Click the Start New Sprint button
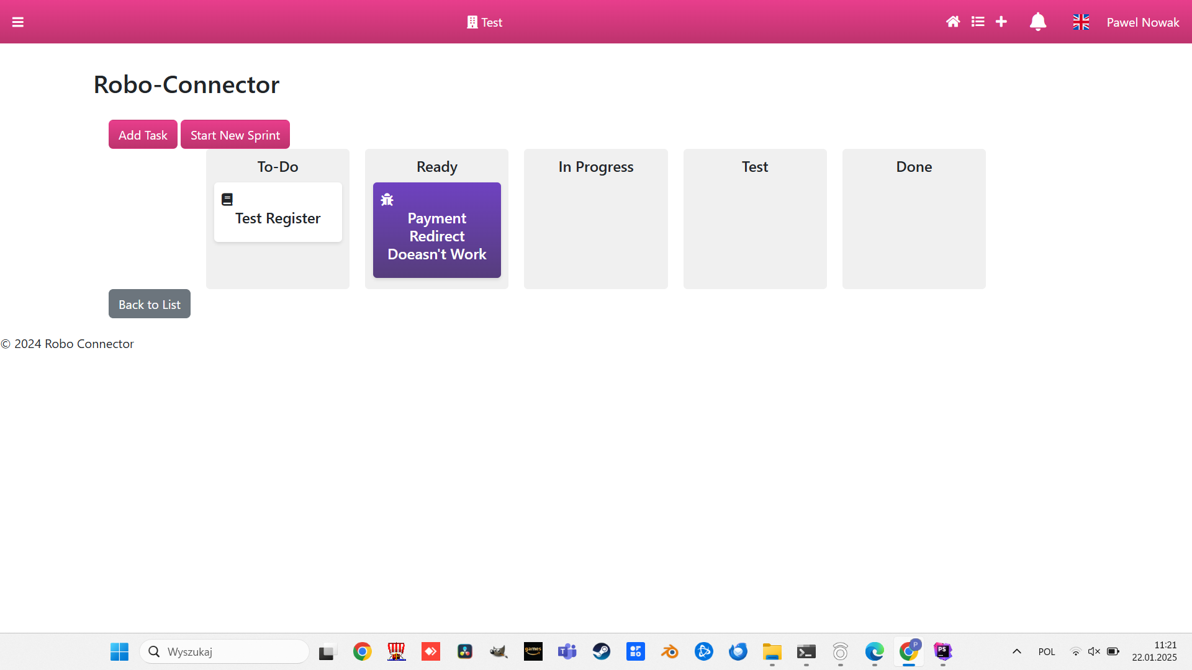Screen dimensions: 1192x670 point(235,134)
